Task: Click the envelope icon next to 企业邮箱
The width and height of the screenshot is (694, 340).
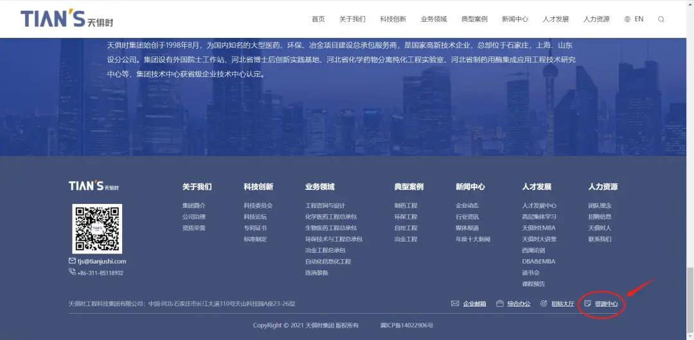Action: tap(455, 303)
